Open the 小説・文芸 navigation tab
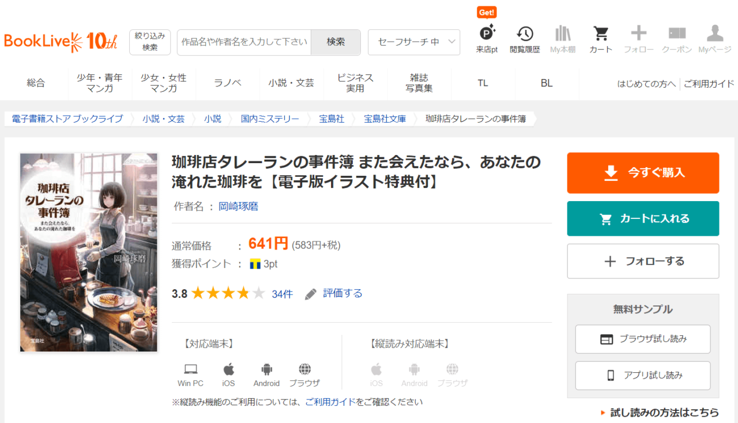This screenshot has height=423, width=738. pyautogui.click(x=291, y=83)
